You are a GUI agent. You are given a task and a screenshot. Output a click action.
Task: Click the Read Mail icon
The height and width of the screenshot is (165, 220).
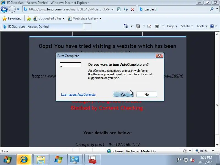pos(149,26)
